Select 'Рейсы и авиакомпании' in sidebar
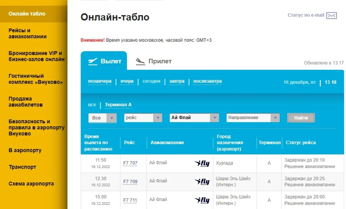Screen dimensions: 346x209 28,33
